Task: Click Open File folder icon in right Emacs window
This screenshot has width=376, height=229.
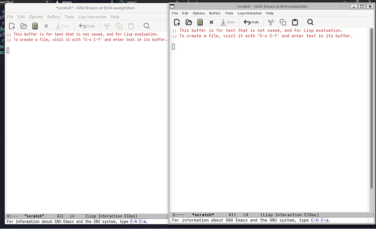Action: pyautogui.click(x=189, y=22)
